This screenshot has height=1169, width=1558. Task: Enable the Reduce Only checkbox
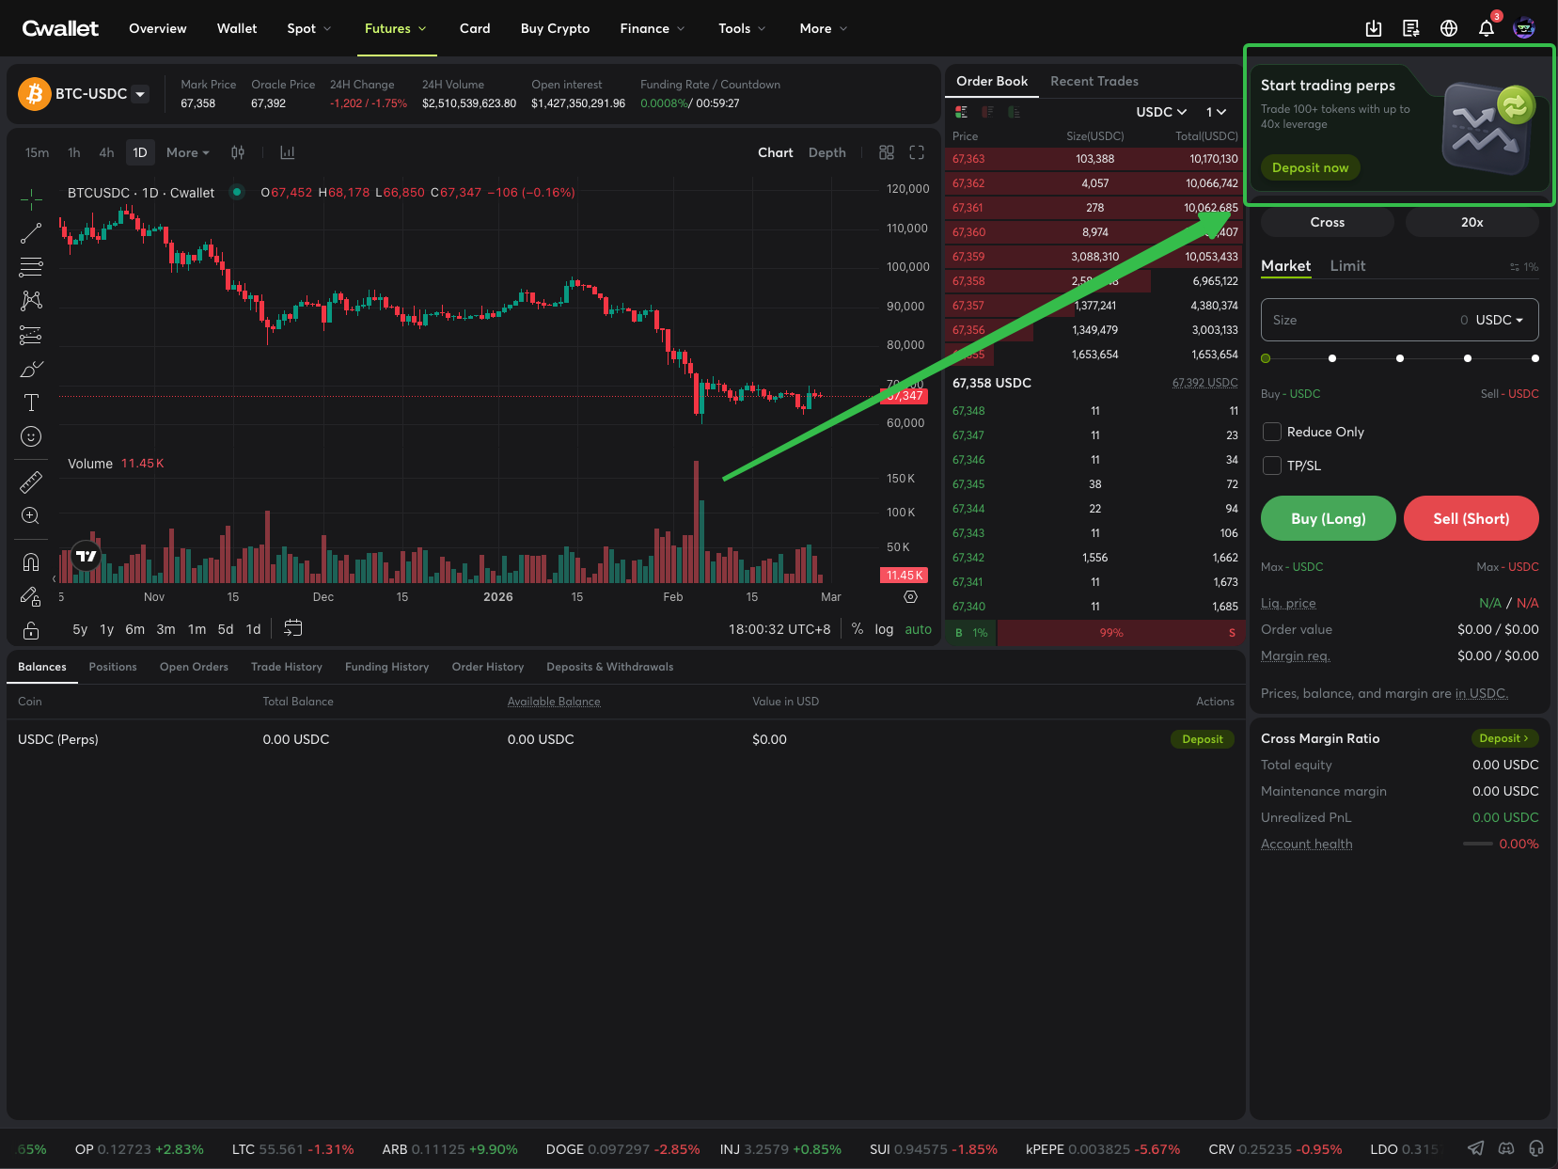[1271, 432]
